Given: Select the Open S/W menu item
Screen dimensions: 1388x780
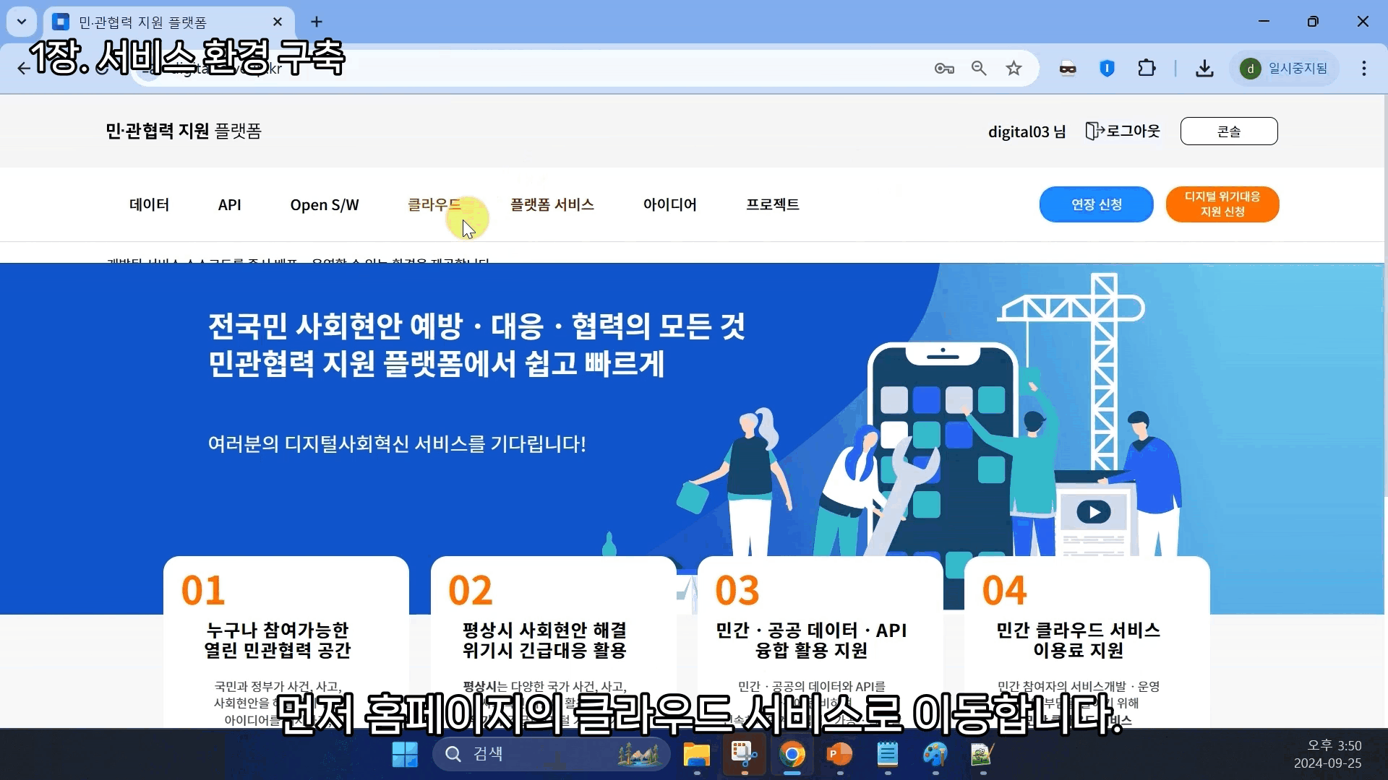Looking at the screenshot, I should click(x=325, y=205).
